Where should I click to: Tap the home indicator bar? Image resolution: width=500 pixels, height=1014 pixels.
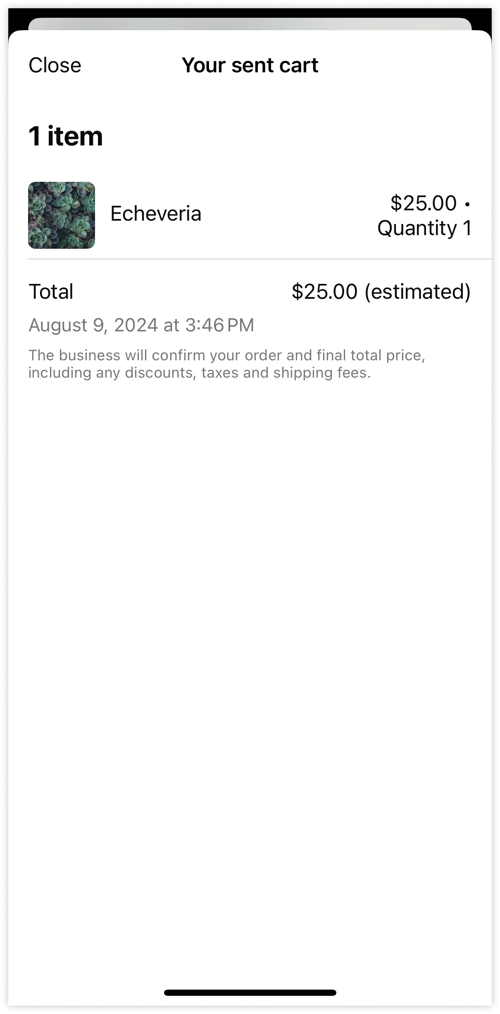click(250, 993)
